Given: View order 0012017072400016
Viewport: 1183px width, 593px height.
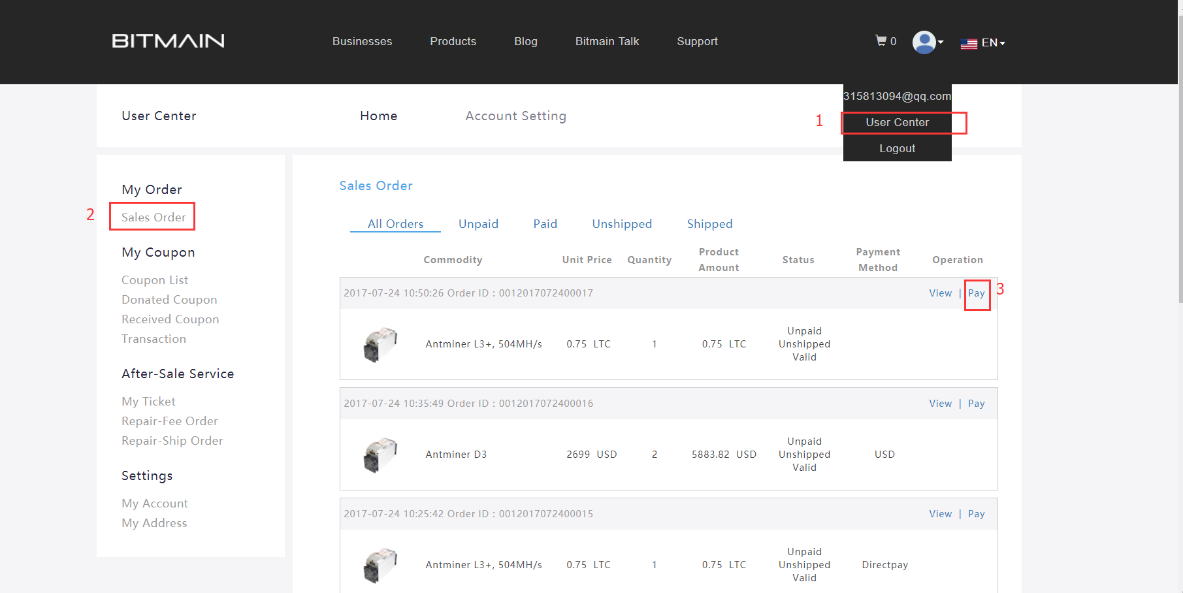Looking at the screenshot, I should [940, 403].
